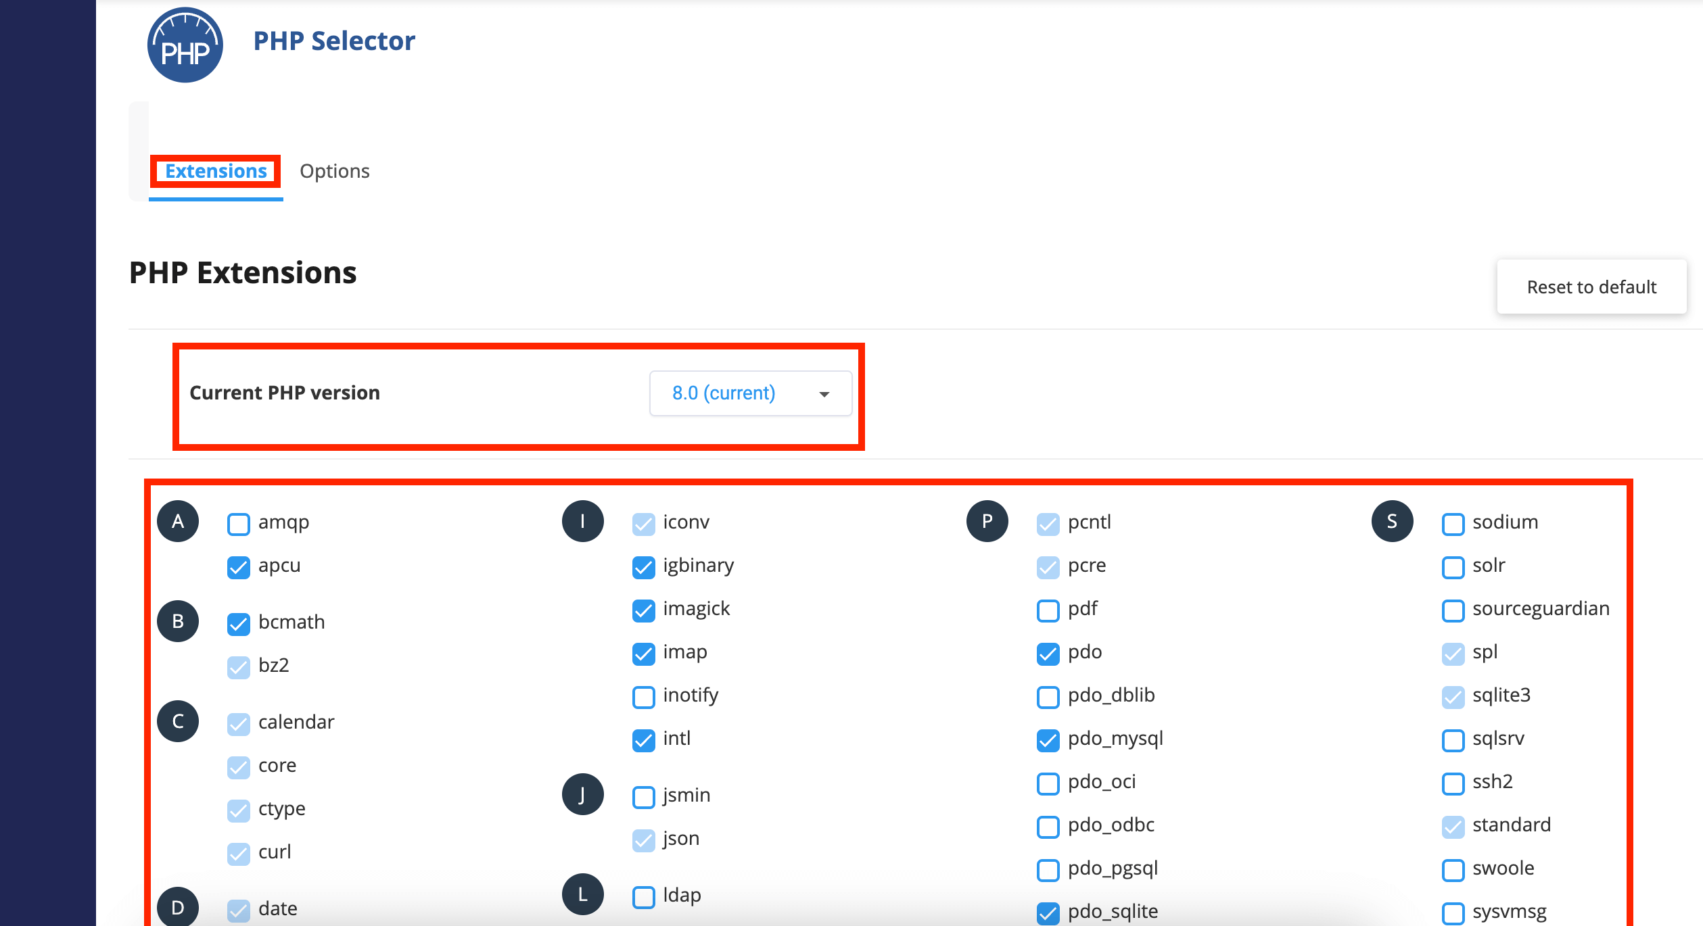Uncheck the bcmath extension
Viewport: 1703px width, 926px height.
pos(239,624)
